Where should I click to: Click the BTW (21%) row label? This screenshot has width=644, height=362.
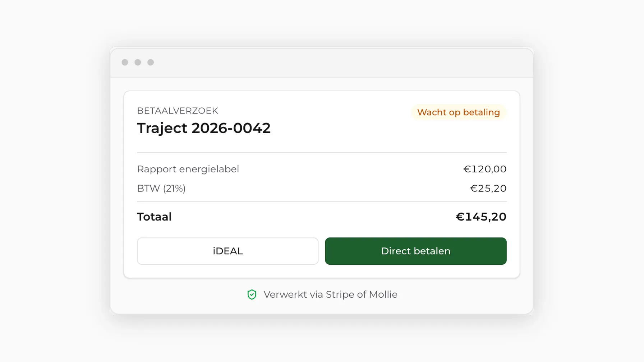161,189
